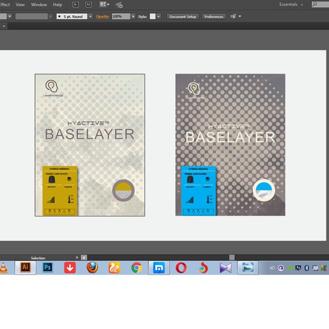329x329 pixels.
Task: Click the horizontal scrollbar left arrow
Action: pyautogui.click(x=84, y=257)
